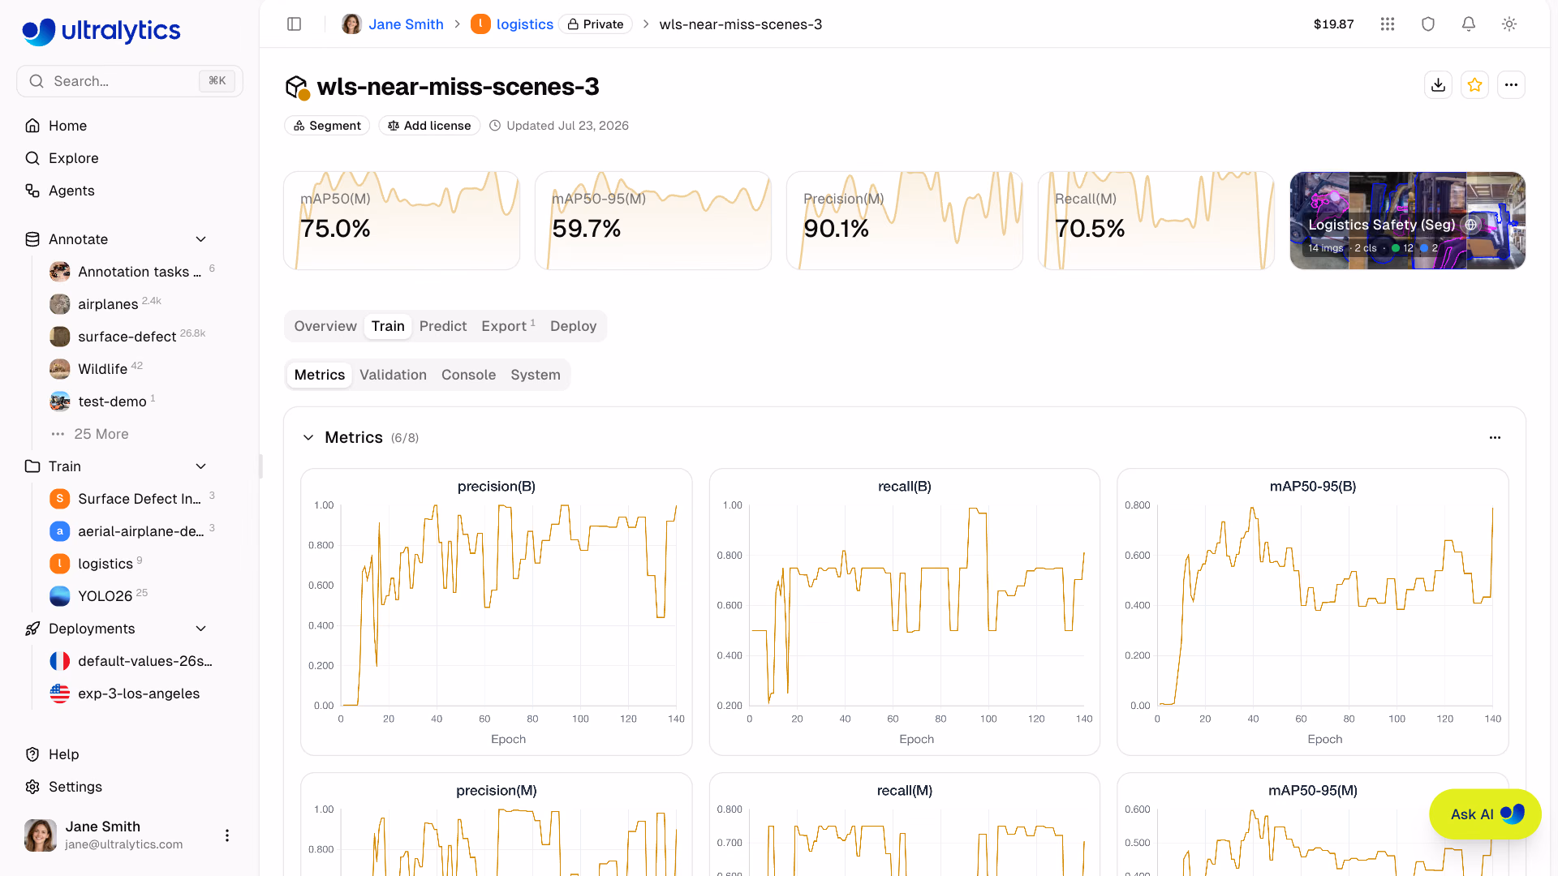Select the System sub-tab

(536, 375)
